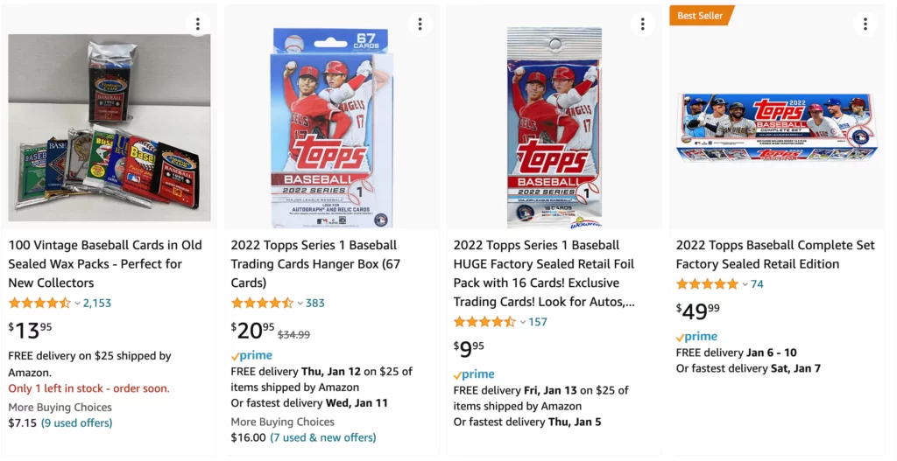Click the Best Seller badge
This screenshot has height=461, width=897.
pos(700,16)
